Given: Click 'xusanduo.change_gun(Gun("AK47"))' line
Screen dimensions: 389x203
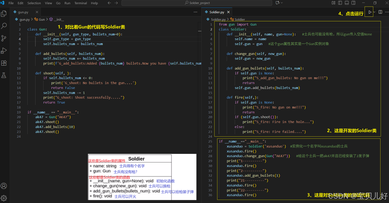Looking at the screenshot, I should pos(258,156).
